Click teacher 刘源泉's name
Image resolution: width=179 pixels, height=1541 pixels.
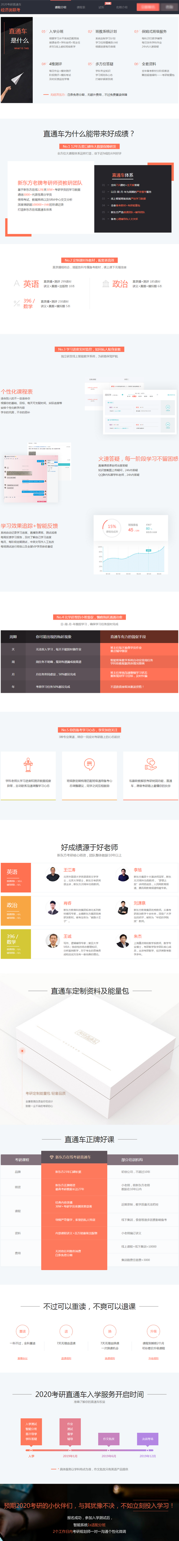[139, 903]
